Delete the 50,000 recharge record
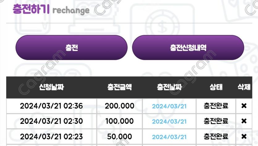The image size is (258, 146). coord(244,136)
